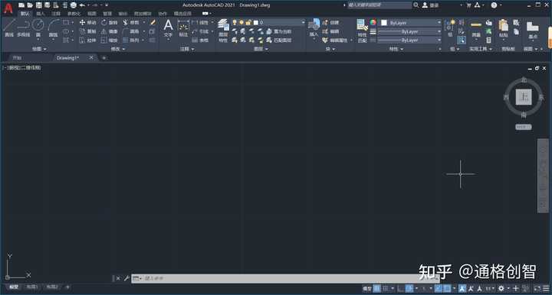Click the search magnifier icon in title bar
Image resolution: width=552 pixels, height=295 pixels.
(x=416, y=5)
